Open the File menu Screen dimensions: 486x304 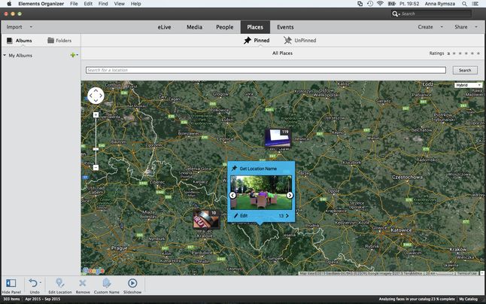[x=74, y=4]
